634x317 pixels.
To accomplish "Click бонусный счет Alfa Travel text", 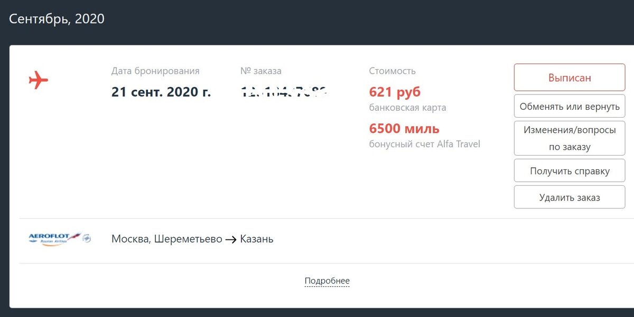I will point(424,143).
